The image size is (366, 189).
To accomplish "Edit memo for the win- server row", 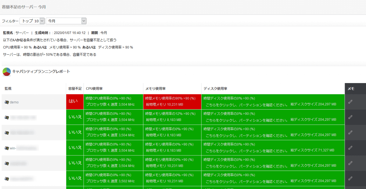I will click(x=350, y=148).
